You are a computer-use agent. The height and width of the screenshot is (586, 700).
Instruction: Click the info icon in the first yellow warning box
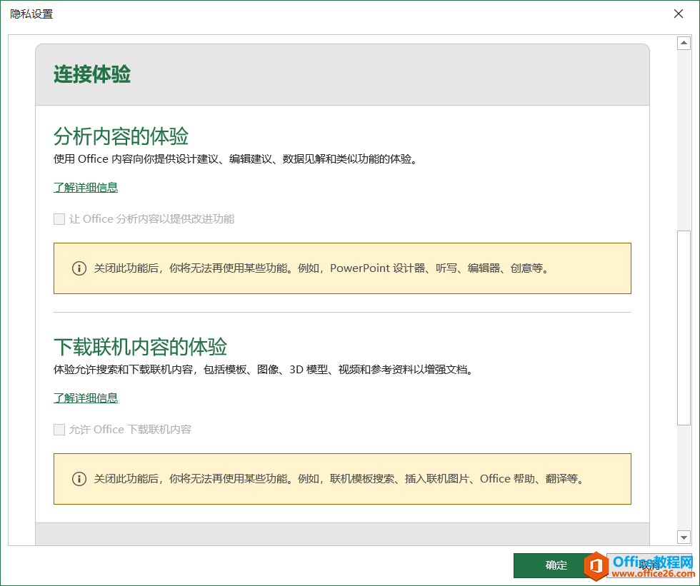click(79, 268)
